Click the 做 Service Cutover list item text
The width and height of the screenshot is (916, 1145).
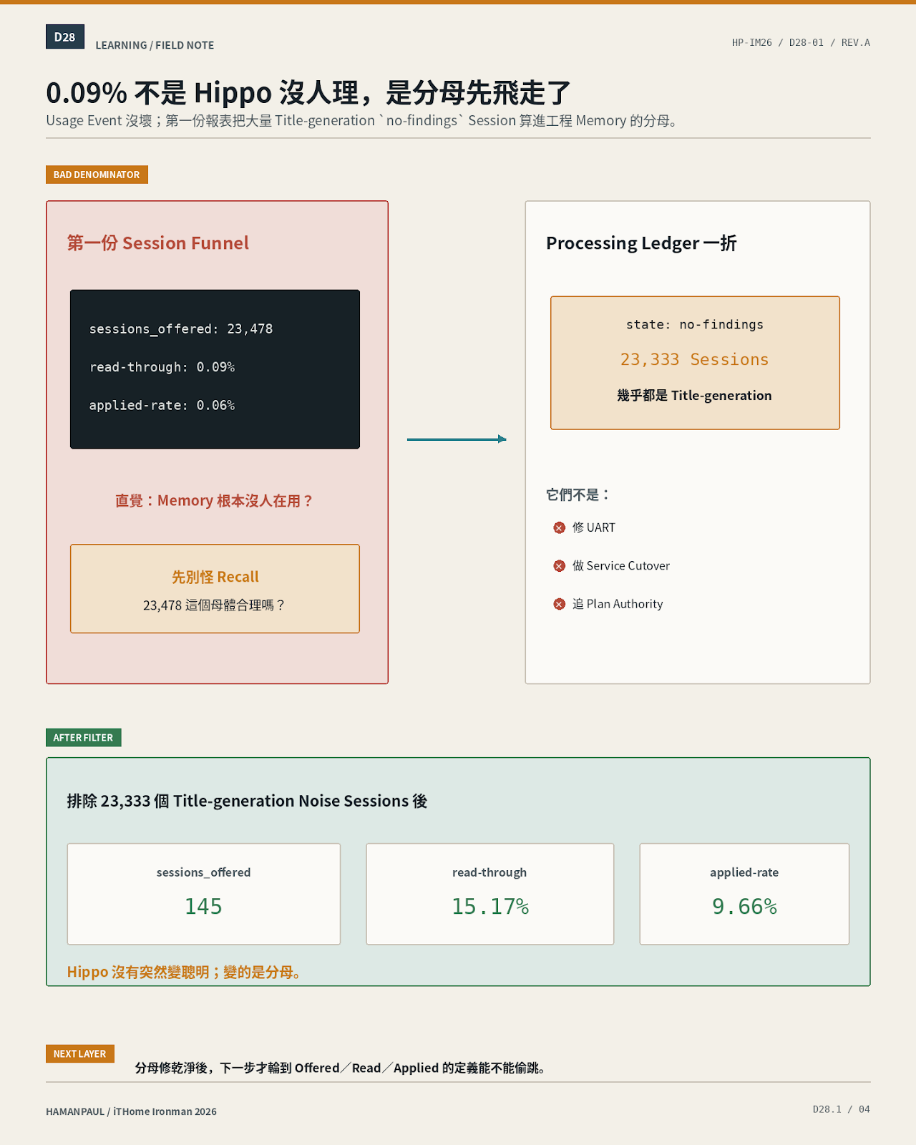pos(621,566)
